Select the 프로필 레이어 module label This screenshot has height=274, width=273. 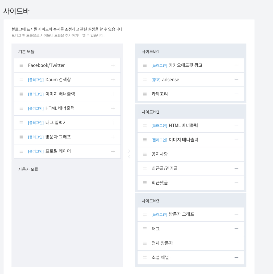58,151
